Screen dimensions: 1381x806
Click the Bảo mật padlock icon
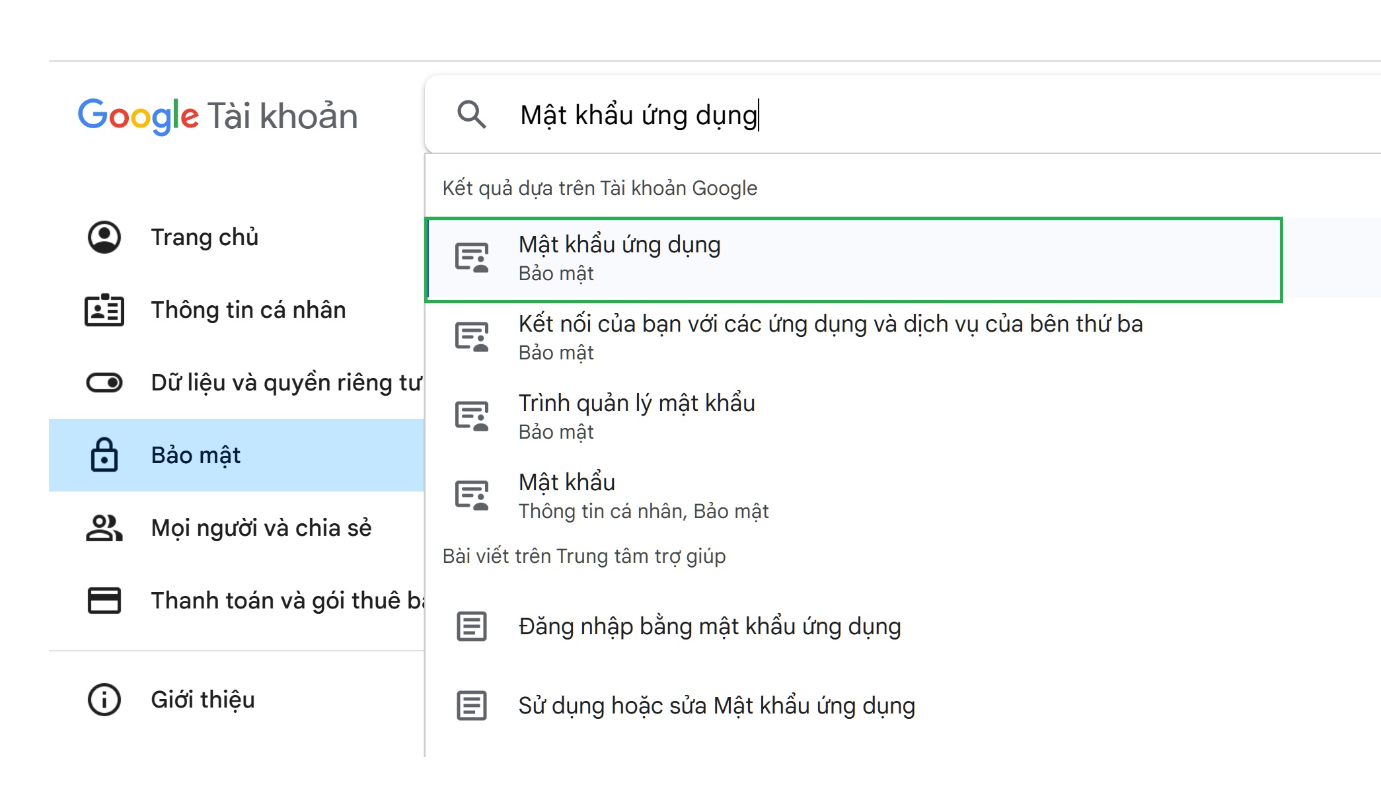pos(104,455)
